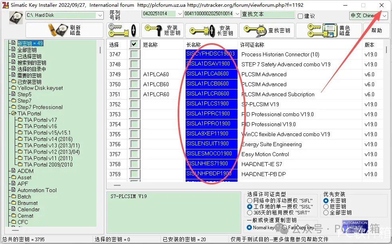Select the Batch folder
This screenshot has width=392, height=244.
click(x=24, y=196)
